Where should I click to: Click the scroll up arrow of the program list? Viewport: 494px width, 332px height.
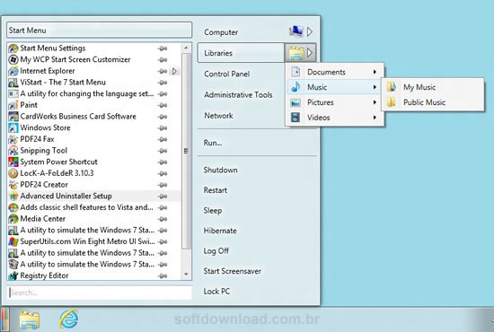(x=186, y=48)
